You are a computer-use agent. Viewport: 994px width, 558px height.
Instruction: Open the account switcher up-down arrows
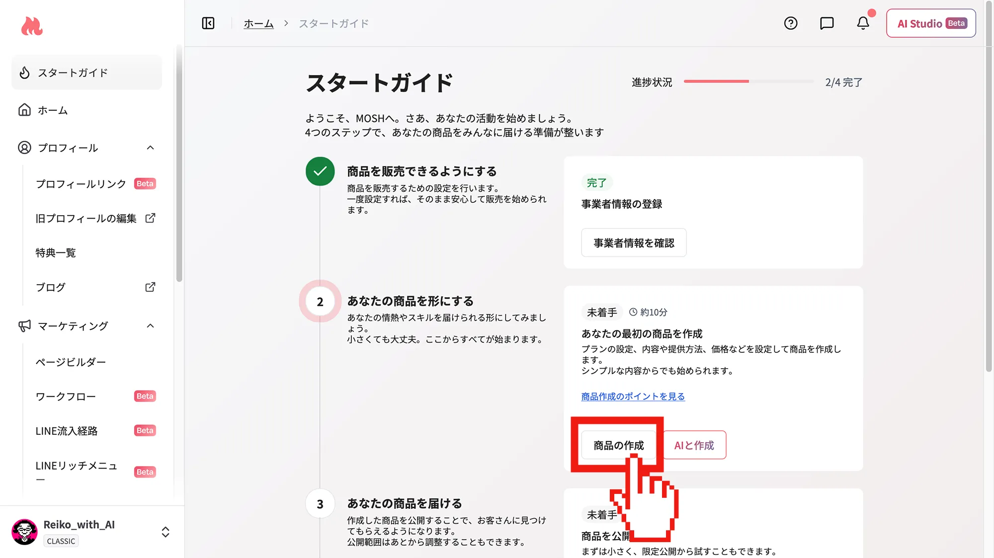point(166,532)
